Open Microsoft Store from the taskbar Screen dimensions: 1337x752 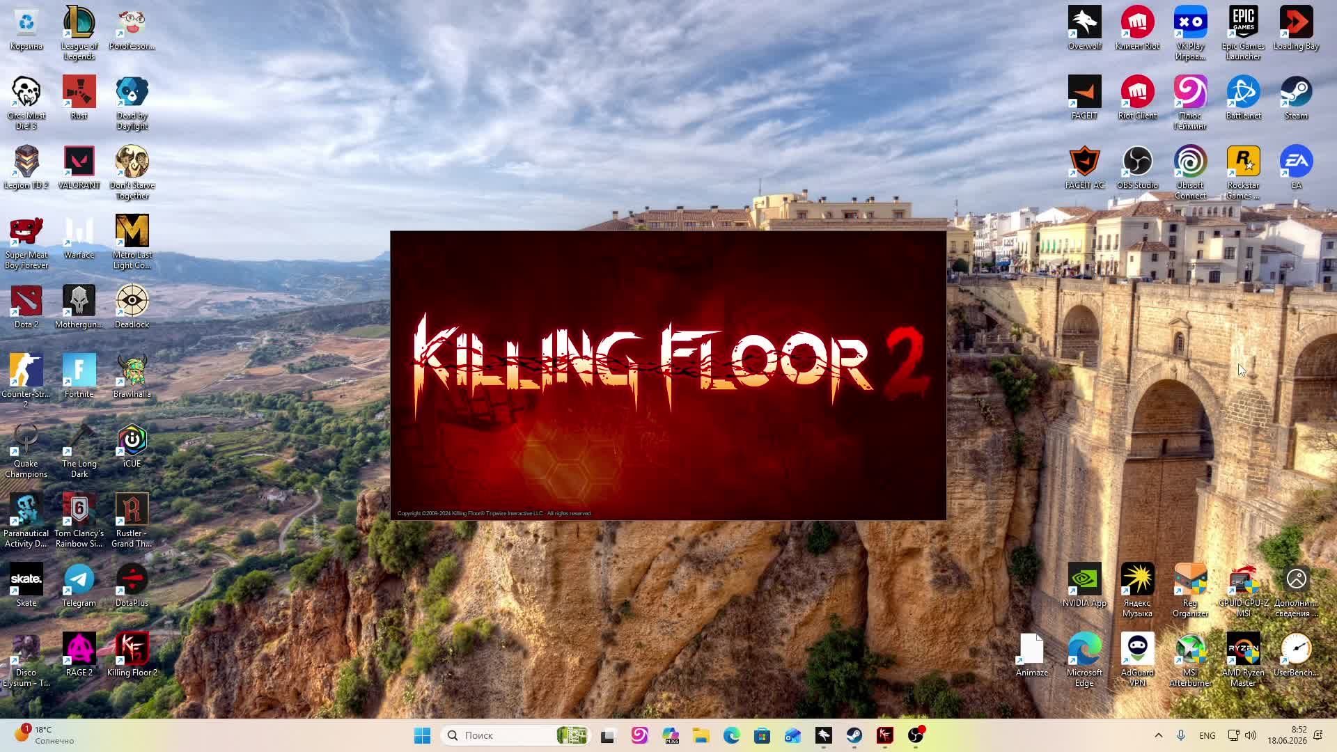click(762, 735)
